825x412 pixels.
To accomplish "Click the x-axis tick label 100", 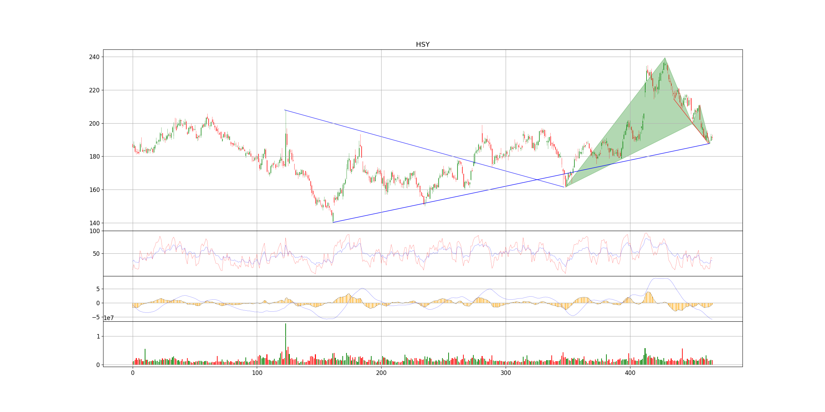I will (257, 373).
